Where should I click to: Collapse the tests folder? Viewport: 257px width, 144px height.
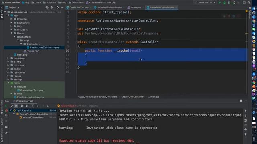pyautogui.click(x=8, y=83)
